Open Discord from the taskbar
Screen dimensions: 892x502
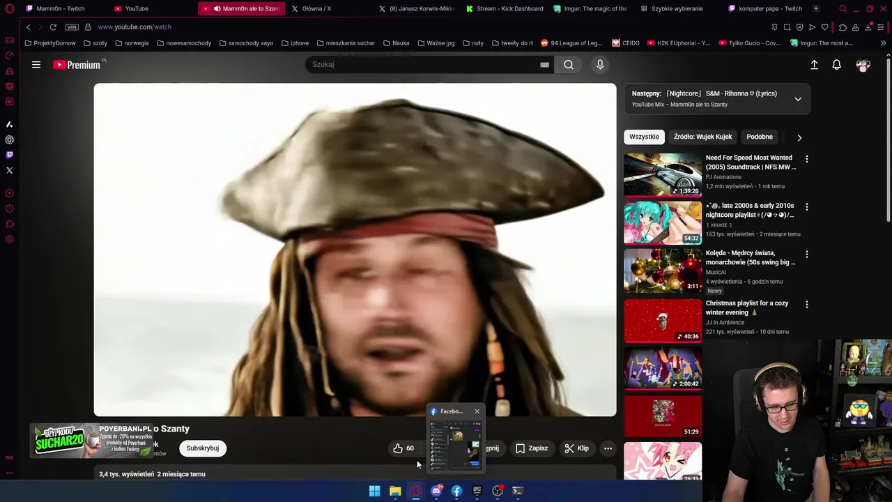pos(436,491)
